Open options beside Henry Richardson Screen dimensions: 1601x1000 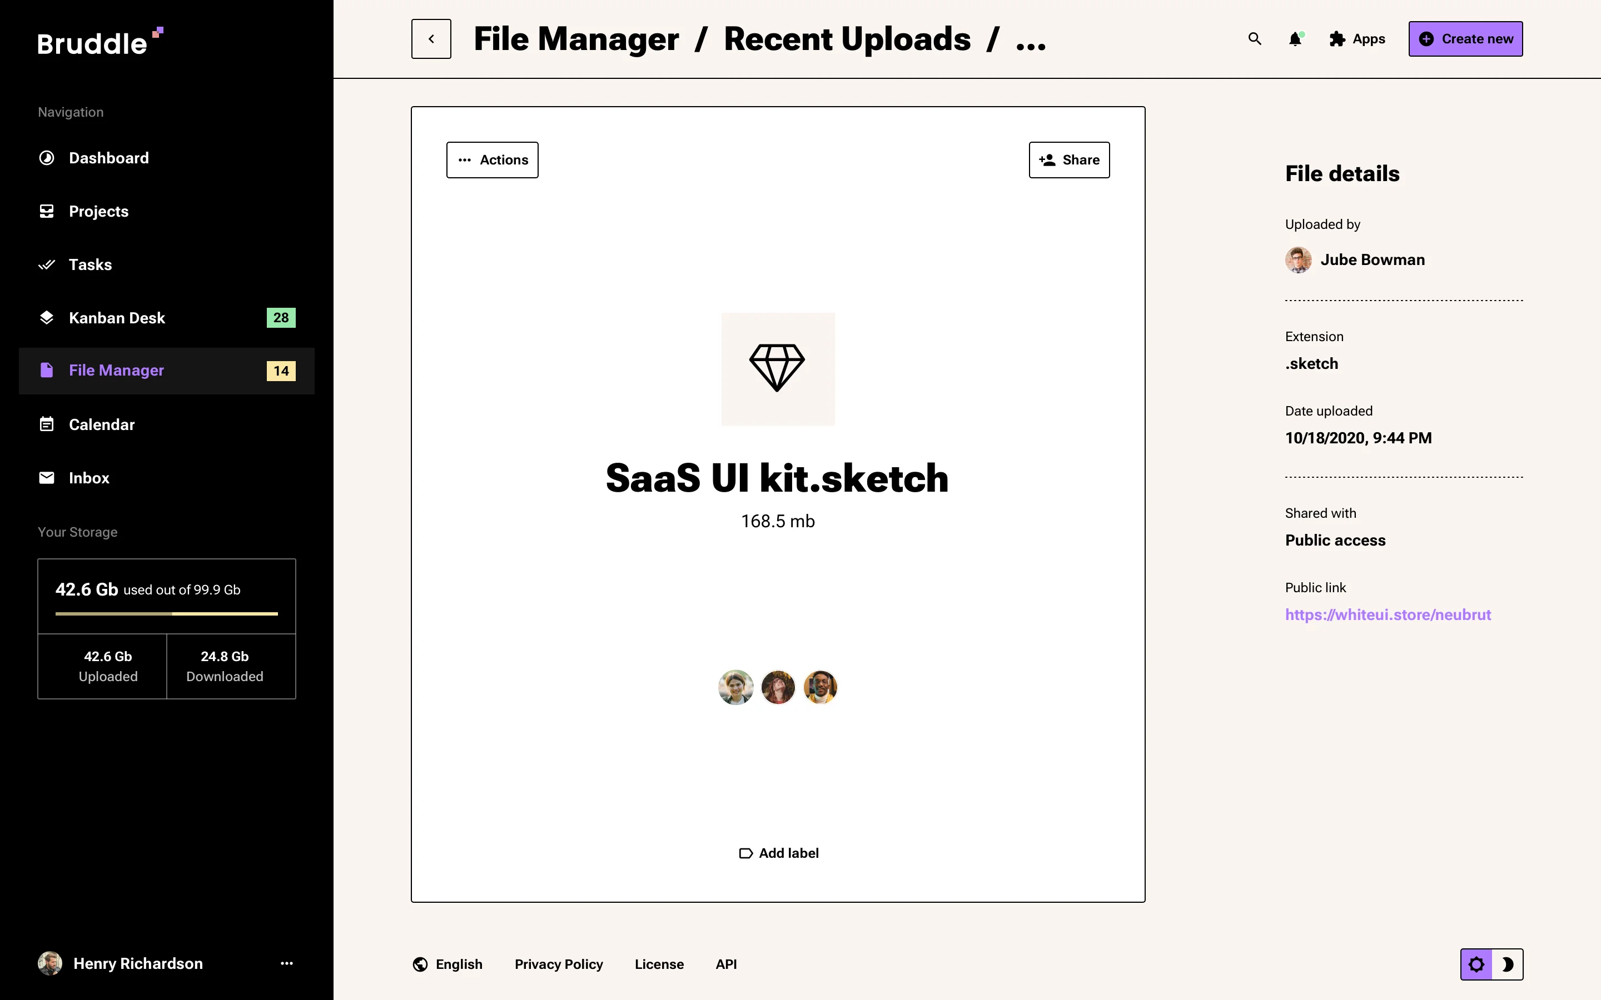[x=286, y=964]
